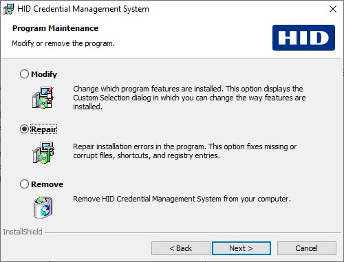344x262 pixels.
Task: Close the HID Credential Management System window
Action: (333, 9)
